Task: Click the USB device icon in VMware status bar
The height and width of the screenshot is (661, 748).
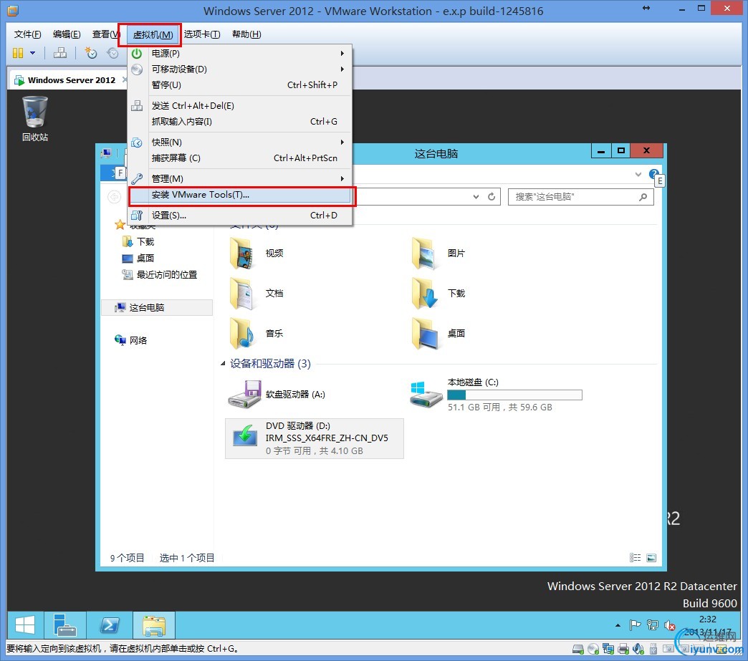Action: 653,649
